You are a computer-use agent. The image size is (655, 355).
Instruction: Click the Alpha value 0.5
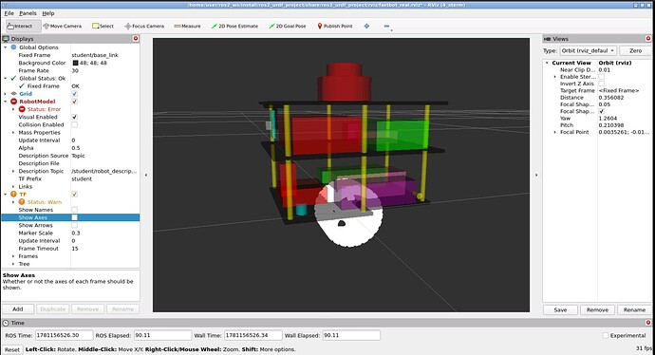tap(76, 148)
